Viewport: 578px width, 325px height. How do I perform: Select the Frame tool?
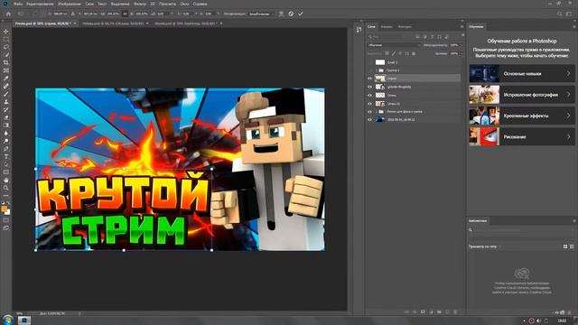(6, 70)
